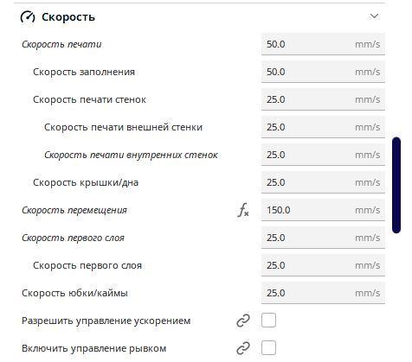Click the speedometer icon beside Скорость
Image resolution: width=412 pixels, height=362 pixels.
click(x=28, y=17)
